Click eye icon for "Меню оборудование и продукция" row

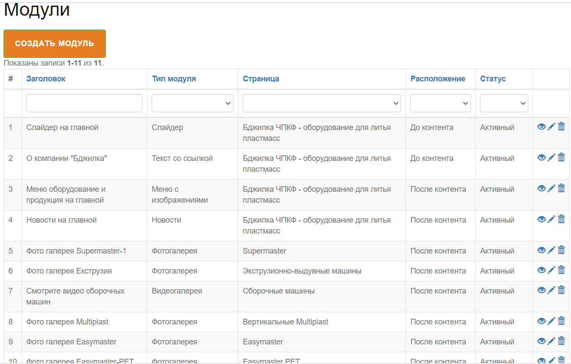coord(541,188)
